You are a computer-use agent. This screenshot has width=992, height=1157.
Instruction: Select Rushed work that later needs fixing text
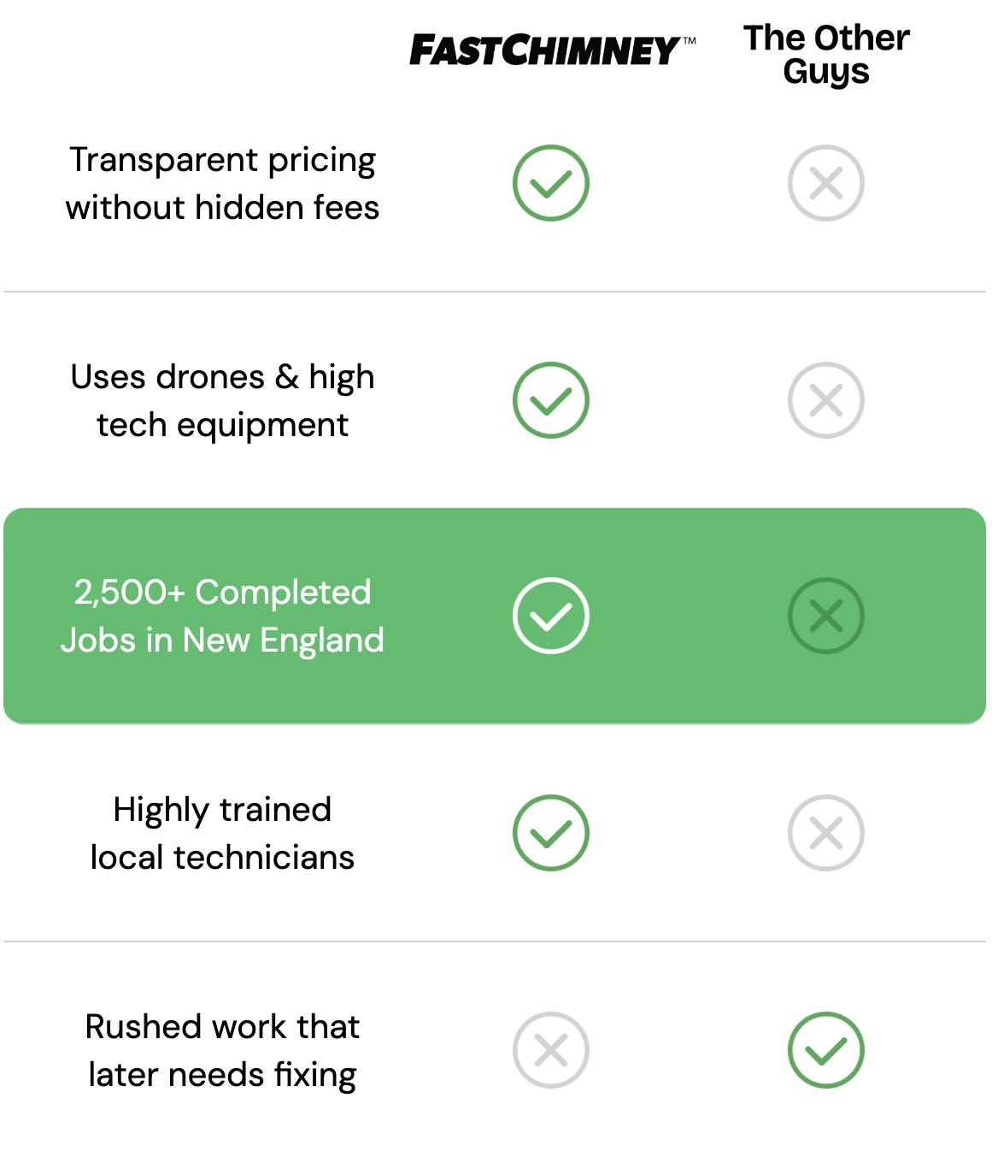[222, 1051]
